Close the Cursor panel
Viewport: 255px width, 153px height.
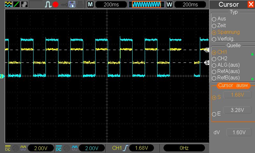click(x=251, y=4)
